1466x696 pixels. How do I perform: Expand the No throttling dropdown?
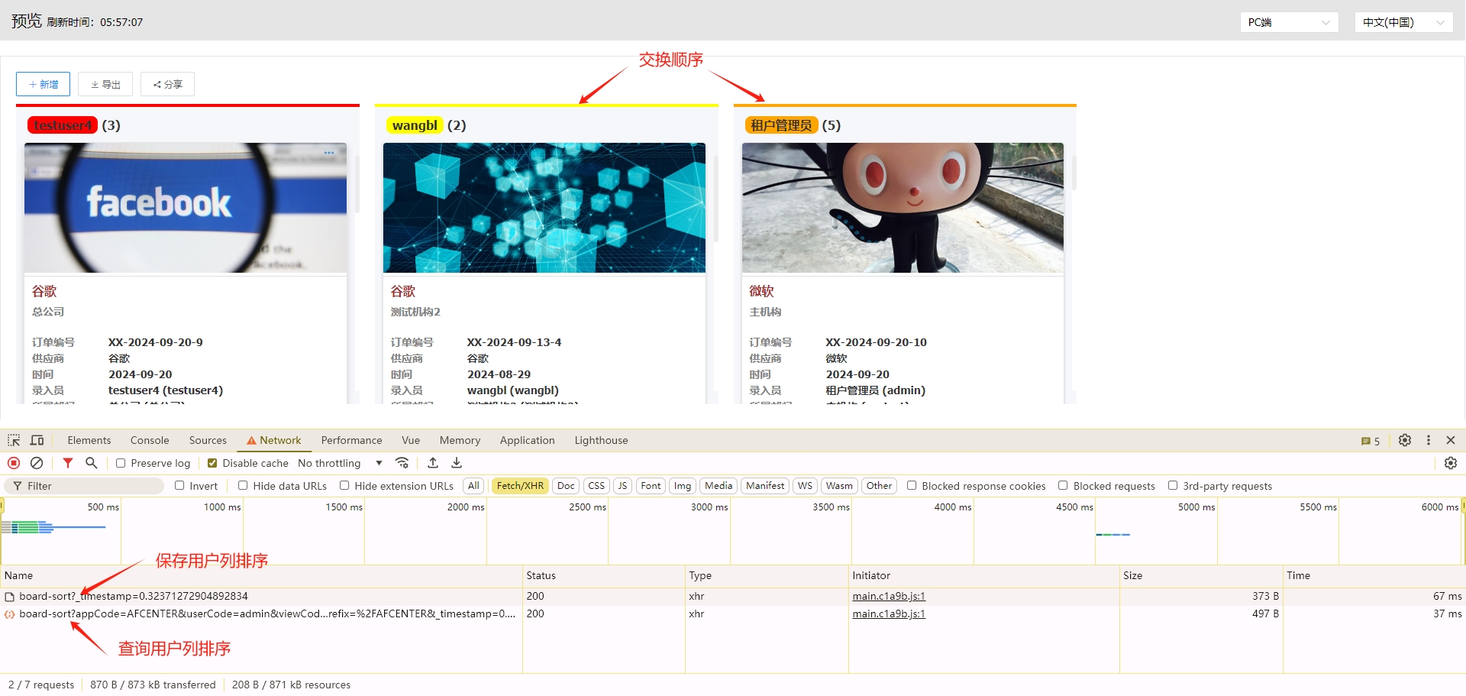340,463
